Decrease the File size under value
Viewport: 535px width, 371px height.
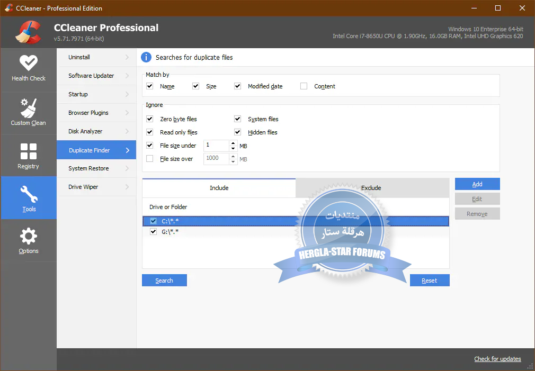(233, 149)
